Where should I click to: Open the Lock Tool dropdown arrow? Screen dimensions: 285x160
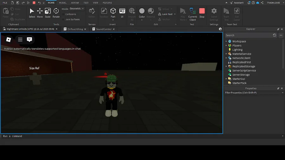[x=175, y=14]
